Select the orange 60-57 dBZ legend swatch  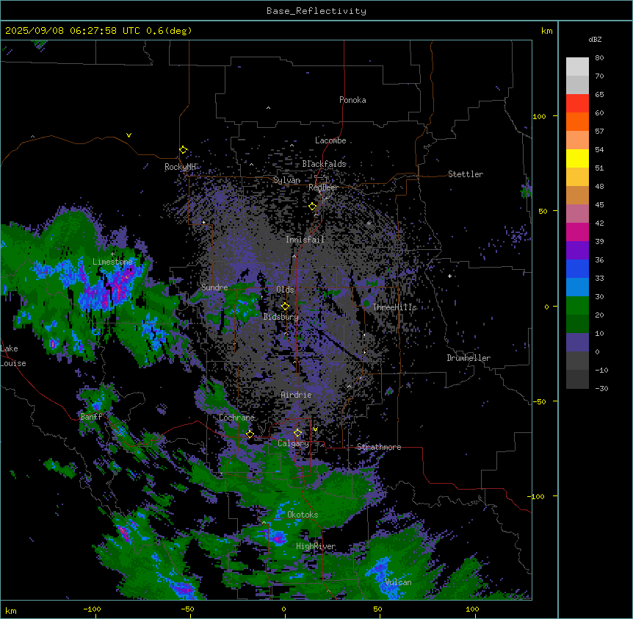[577, 121]
